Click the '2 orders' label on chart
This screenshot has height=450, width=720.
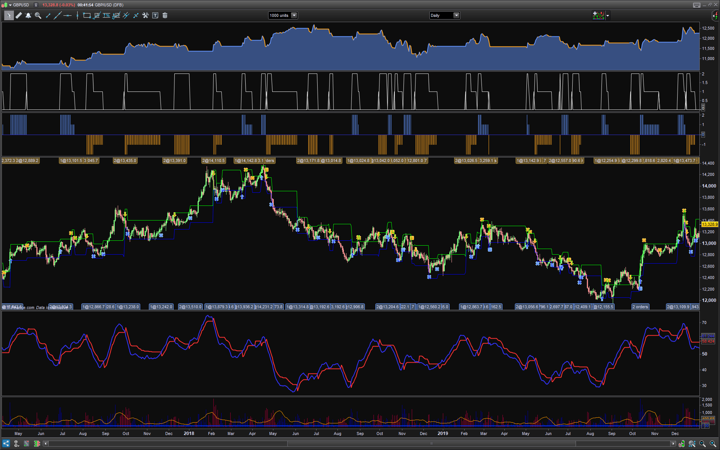(x=640, y=307)
